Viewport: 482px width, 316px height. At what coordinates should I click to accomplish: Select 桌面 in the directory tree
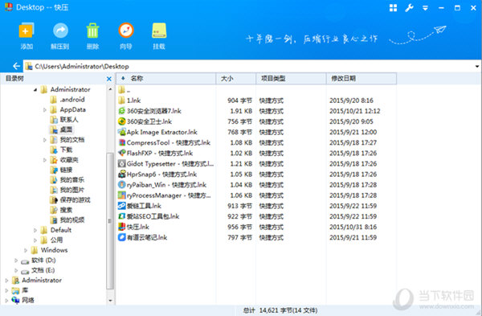click(x=66, y=129)
